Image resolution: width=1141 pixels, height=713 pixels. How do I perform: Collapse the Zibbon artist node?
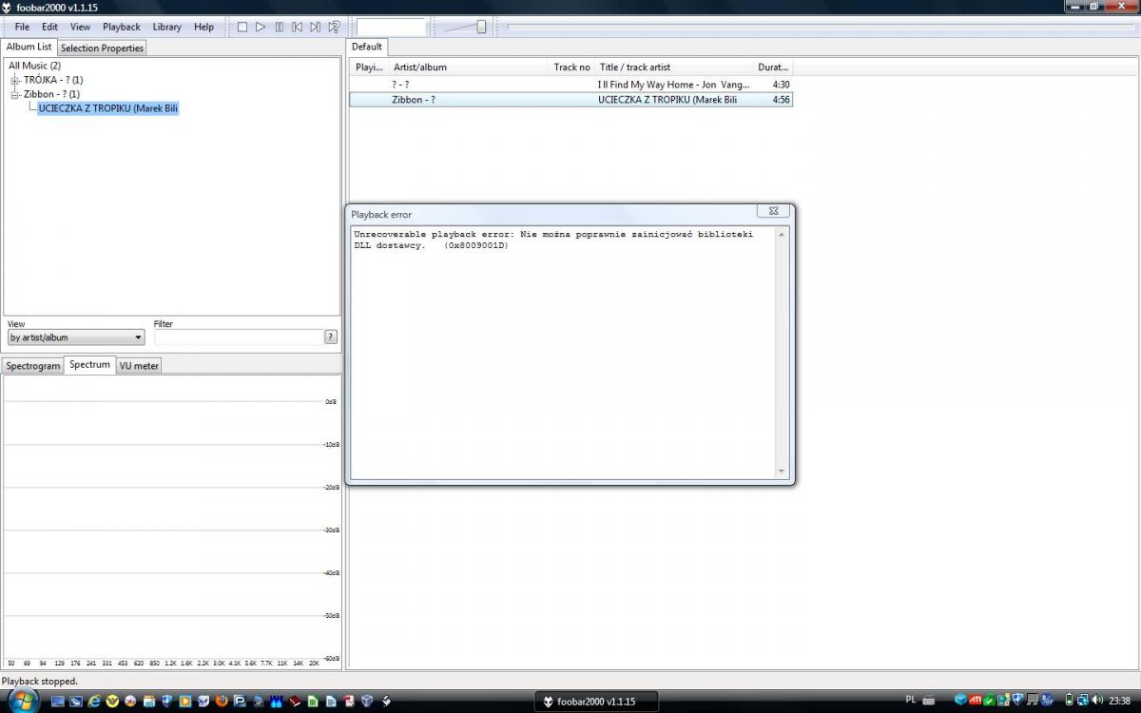(x=15, y=94)
